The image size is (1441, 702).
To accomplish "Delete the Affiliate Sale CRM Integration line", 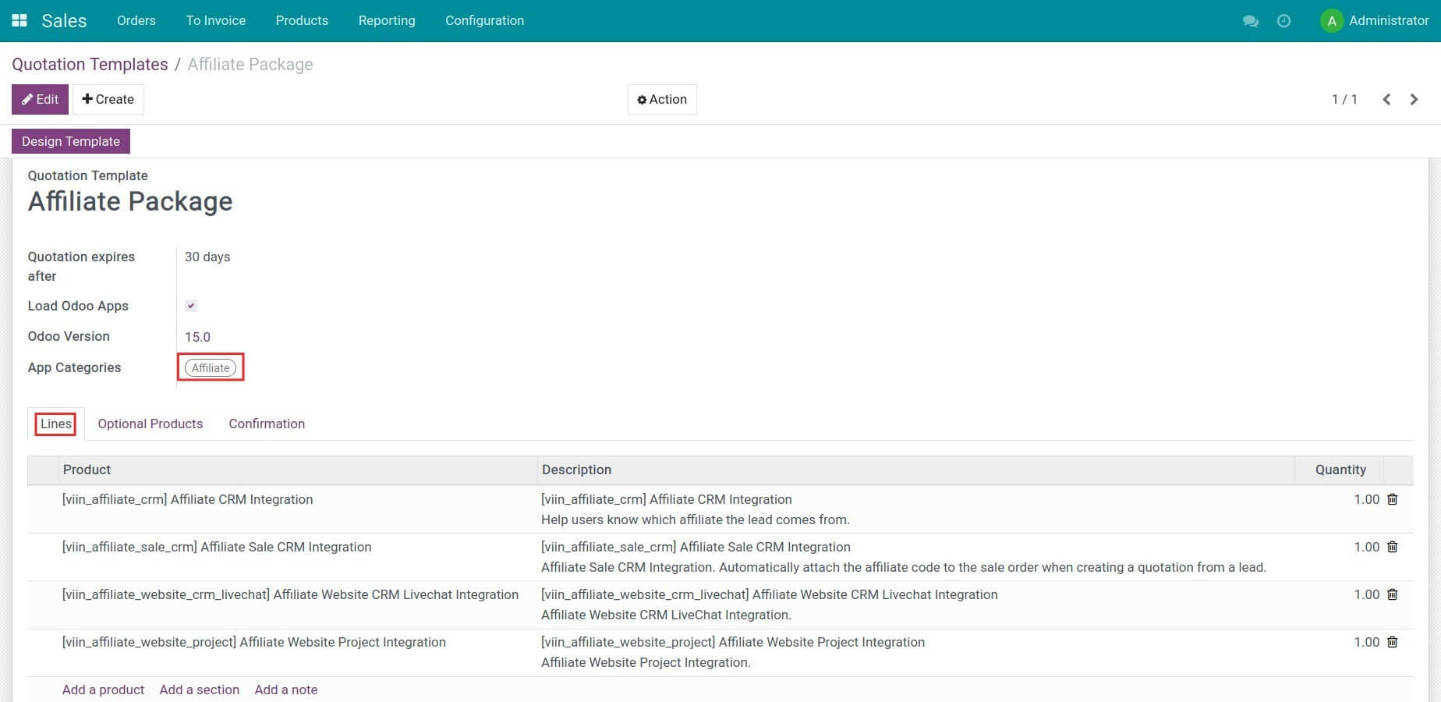I will coord(1392,547).
